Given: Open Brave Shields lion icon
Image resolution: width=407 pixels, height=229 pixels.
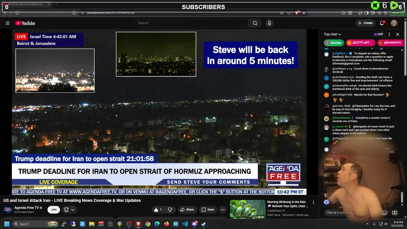Looking at the screenshot, I should click(297, 13).
